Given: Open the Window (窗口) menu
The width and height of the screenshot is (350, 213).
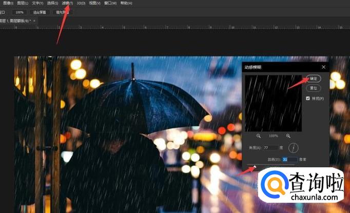Looking at the screenshot, I should [x=110, y=3].
